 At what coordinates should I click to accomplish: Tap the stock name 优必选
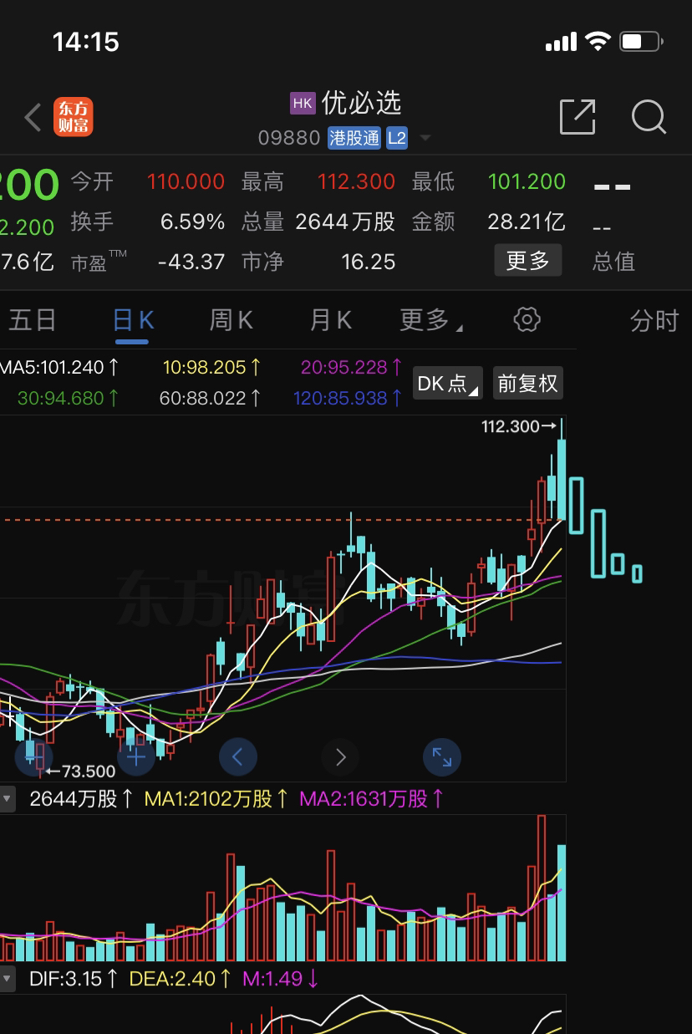click(x=362, y=103)
